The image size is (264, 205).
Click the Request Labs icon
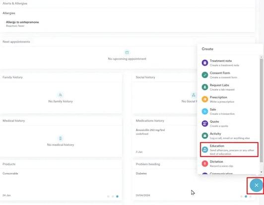click(x=205, y=87)
